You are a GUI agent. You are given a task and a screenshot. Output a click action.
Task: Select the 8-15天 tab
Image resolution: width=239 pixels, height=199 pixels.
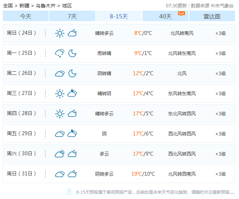[x=119, y=16]
